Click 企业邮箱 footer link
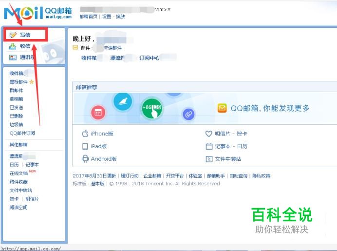Viewport: 337px width, 251px height. (x=152, y=176)
